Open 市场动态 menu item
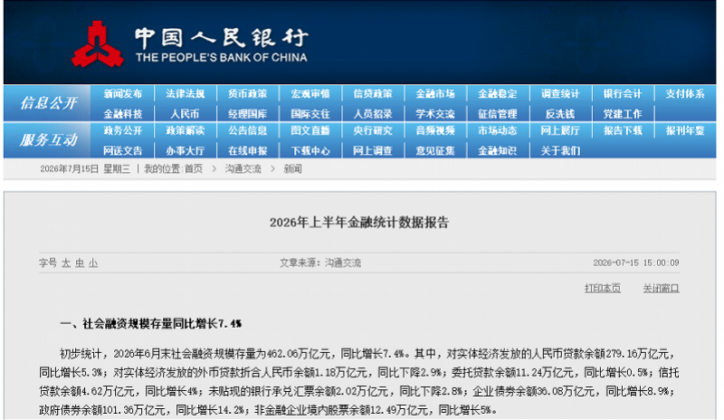Image resolution: width=724 pixels, height=420 pixels. pyautogui.click(x=497, y=130)
